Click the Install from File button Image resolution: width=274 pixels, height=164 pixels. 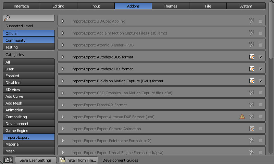[78, 160]
